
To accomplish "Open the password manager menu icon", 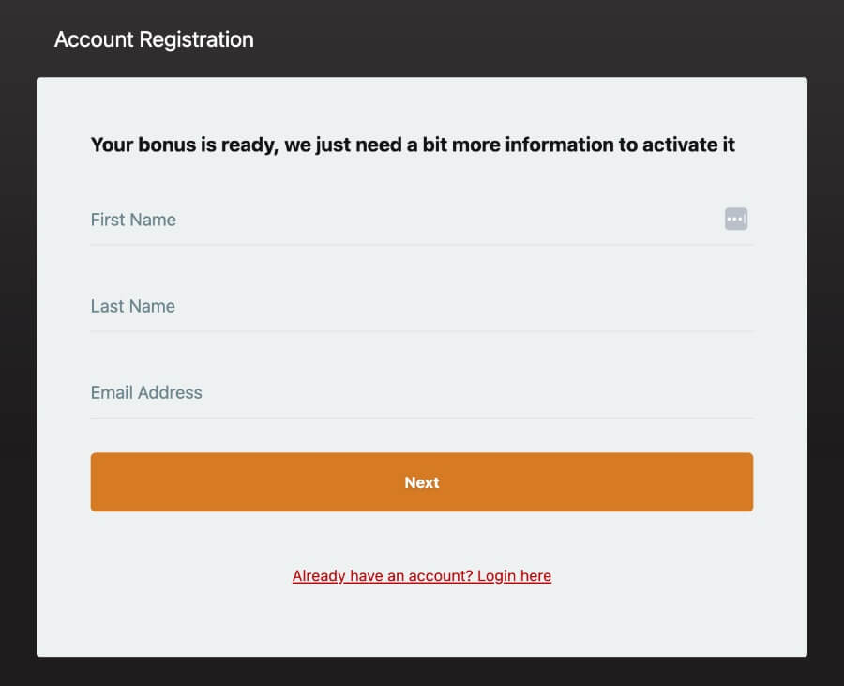I will tap(736, 219).
